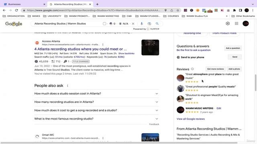Tick the Surfer checkbox in search bar
Viewport: 257px width, 144px height.
(x=104, y=24)
